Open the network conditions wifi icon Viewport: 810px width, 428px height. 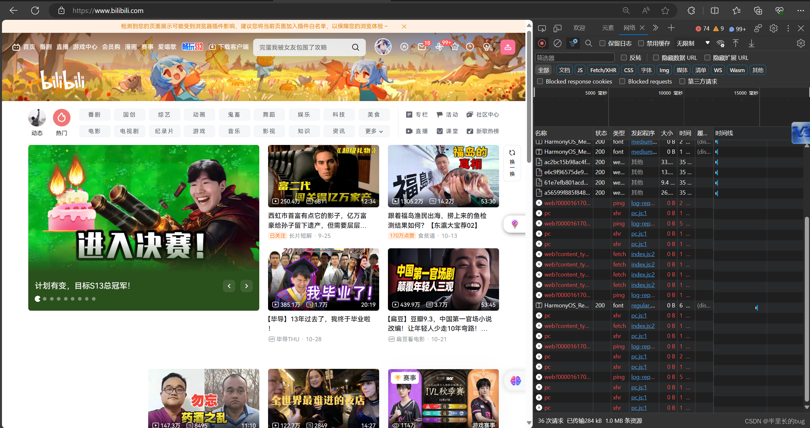coord(721,44)
